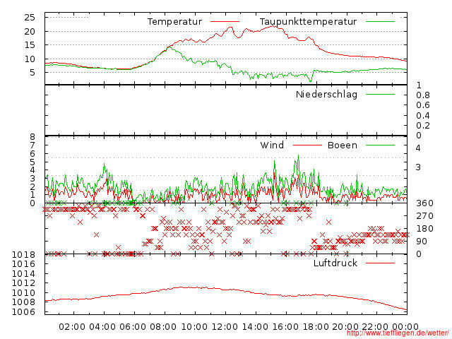
Task: Click the 180 wind direction axis value
Action: point(424,229)
